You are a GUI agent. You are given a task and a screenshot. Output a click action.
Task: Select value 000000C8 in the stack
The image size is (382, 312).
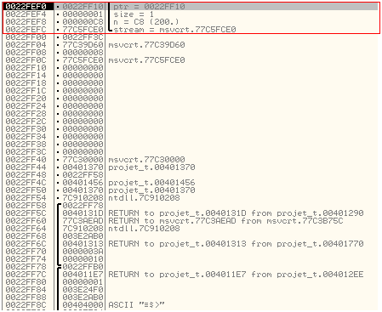(83, 22)
